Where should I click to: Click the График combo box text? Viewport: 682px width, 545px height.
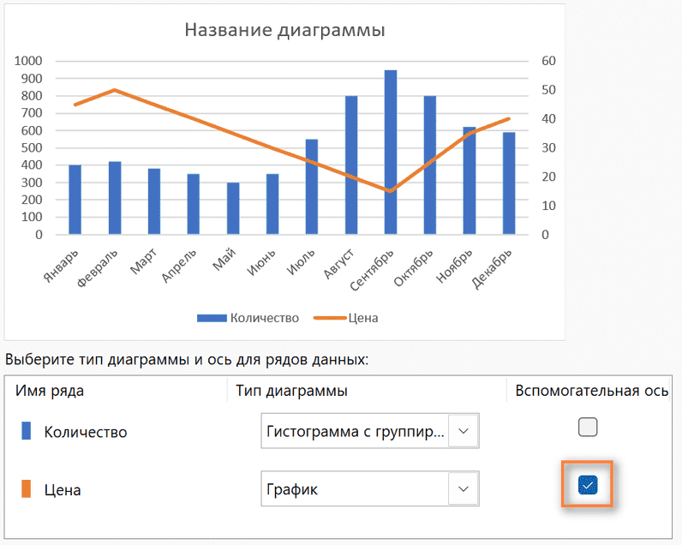(292, 489)
